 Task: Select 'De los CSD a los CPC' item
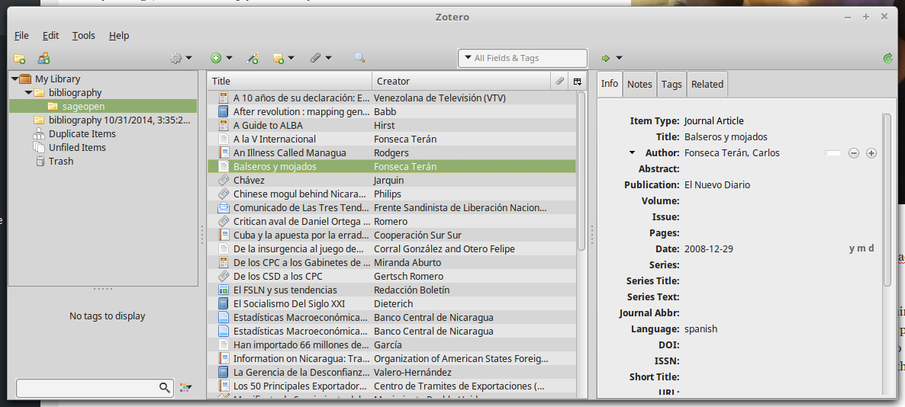392,276
